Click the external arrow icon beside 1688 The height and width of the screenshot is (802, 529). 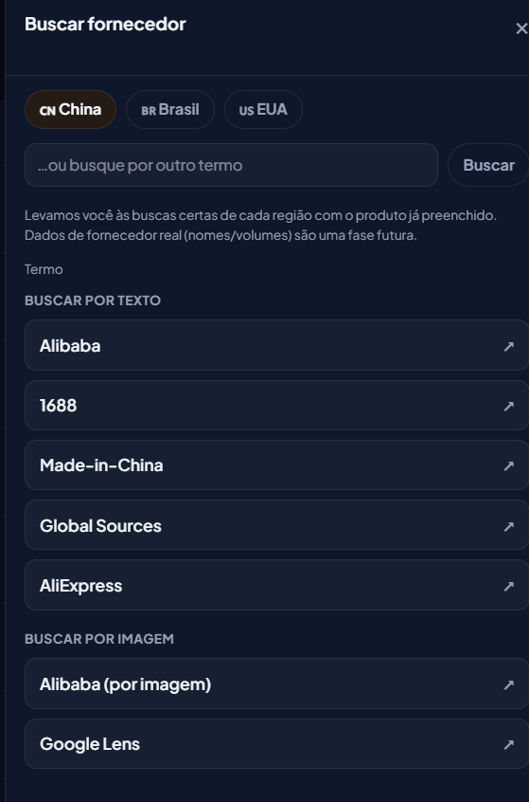(x=508, y=406)
